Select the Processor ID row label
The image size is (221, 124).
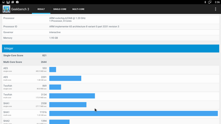click(10, 27)
